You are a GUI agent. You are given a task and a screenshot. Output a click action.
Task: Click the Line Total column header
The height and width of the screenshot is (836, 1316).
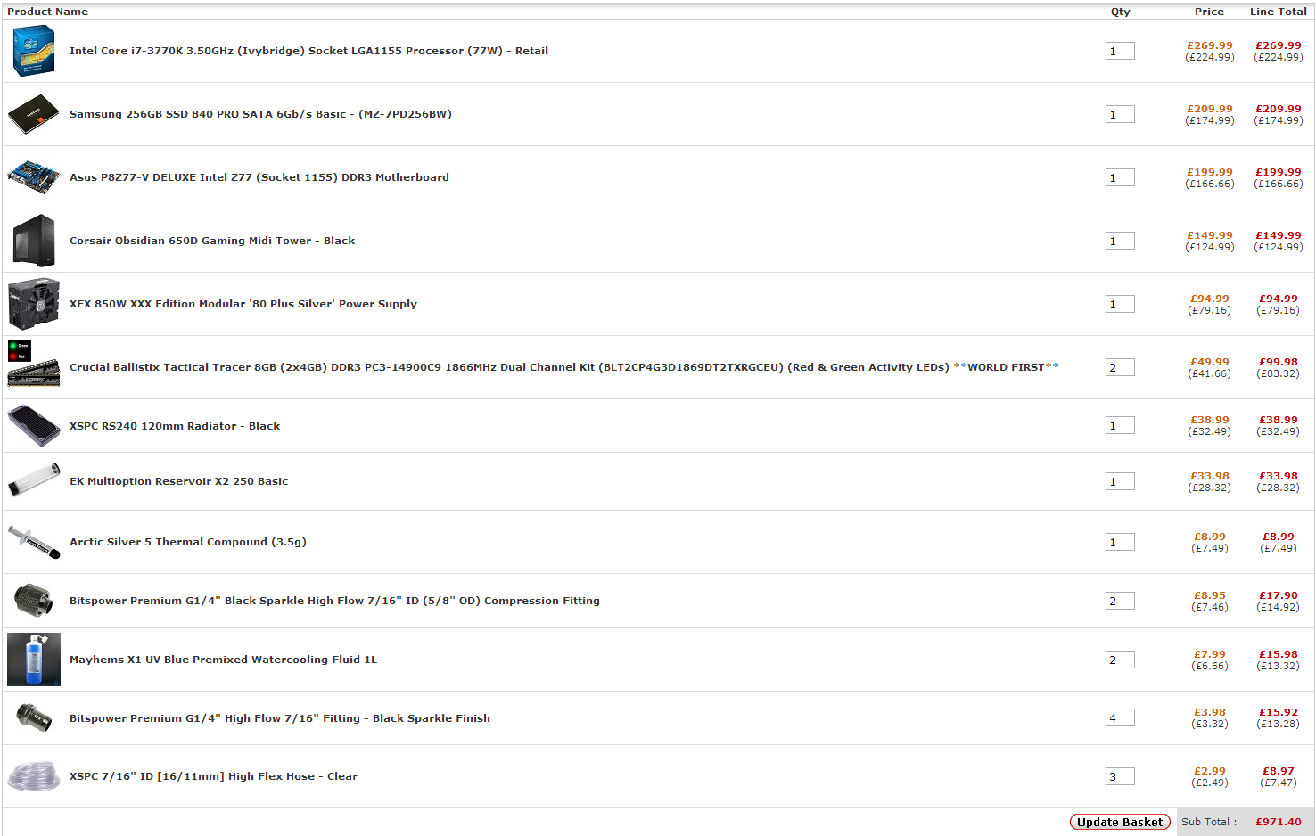click(1279, 12)
